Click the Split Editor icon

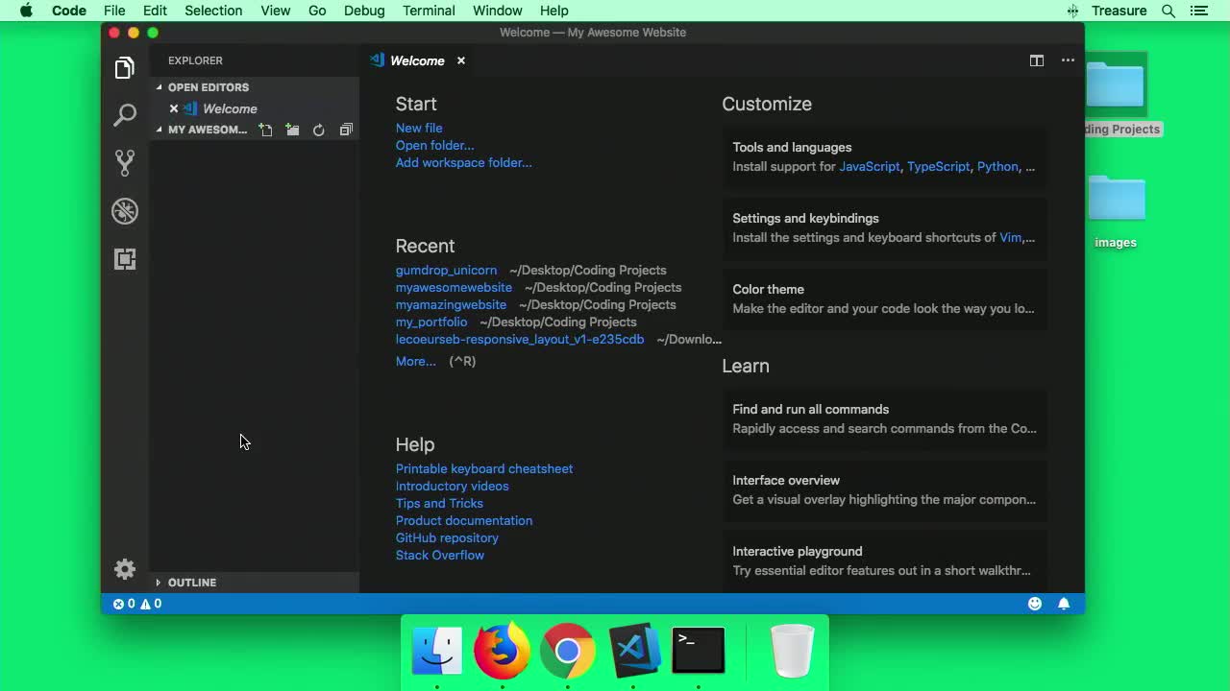click(1037, 60)
